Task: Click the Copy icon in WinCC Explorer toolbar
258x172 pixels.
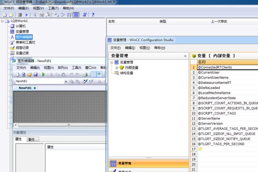Action: click(x=41, y=15)
